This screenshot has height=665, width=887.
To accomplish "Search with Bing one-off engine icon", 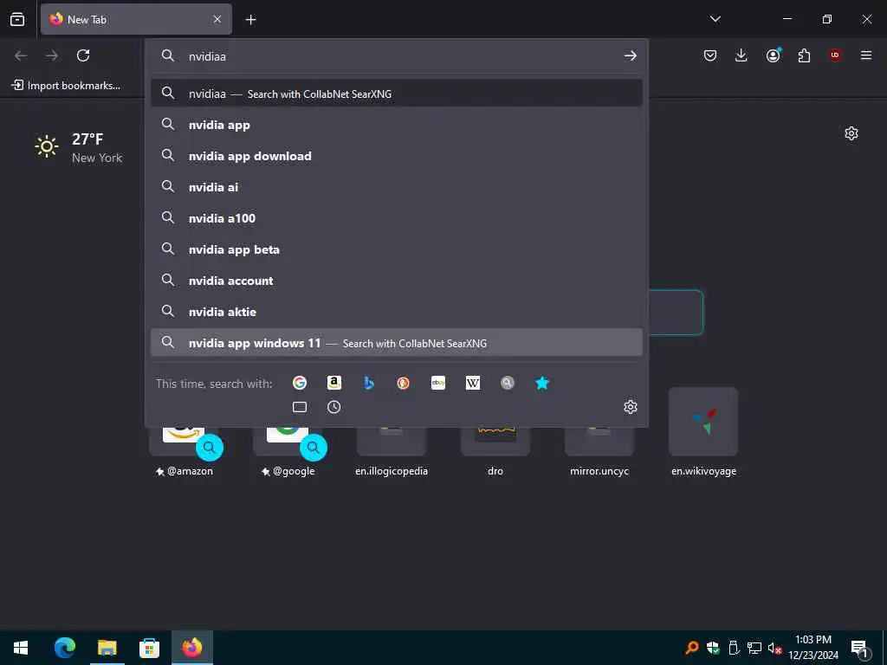I will click(369, 383).
